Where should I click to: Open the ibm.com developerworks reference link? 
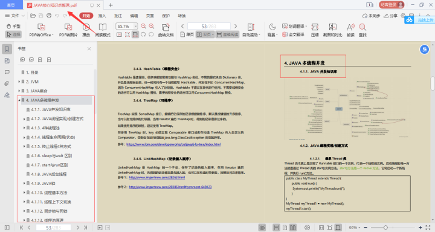173,144
